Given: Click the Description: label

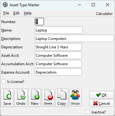Looking at the screenshot, I should [11, 39].
